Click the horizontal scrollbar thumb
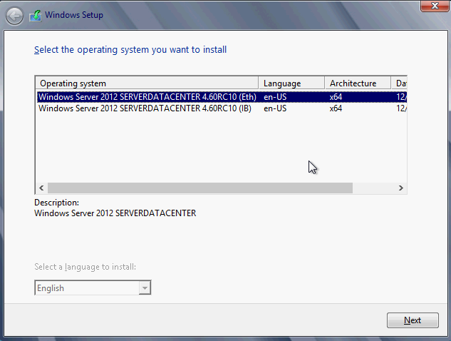 [x=199, y=188]
